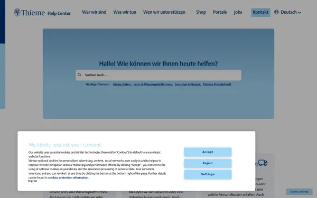The image size is (317, 198).
Task: Expand the Deutsch language dropdown
Action: (x=291, y=12)
